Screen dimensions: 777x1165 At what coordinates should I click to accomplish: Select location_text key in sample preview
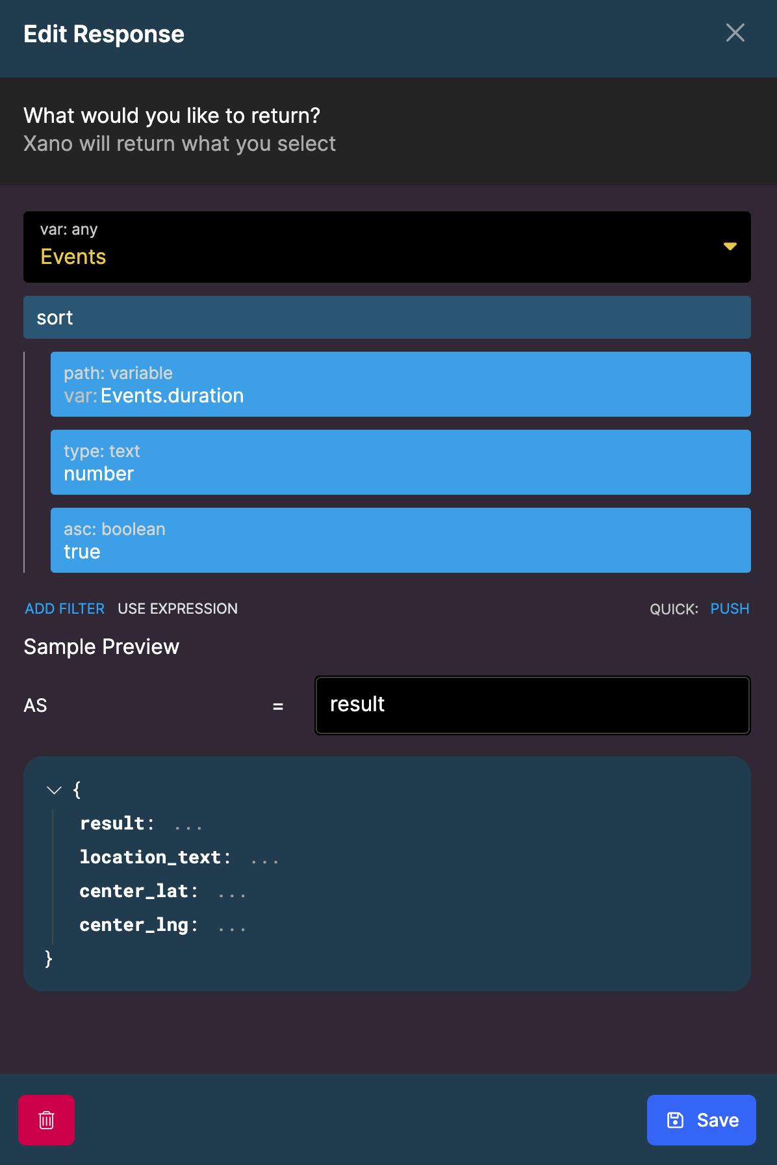click(150, 857)
